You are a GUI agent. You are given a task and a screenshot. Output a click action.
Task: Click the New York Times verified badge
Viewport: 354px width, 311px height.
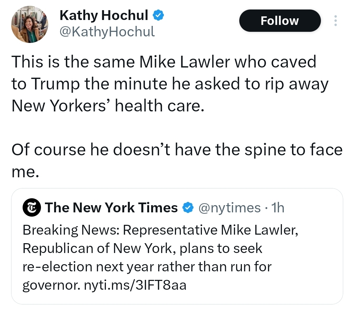[x=187, y=207]
